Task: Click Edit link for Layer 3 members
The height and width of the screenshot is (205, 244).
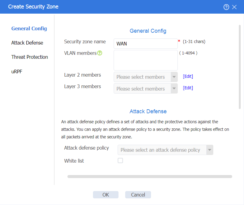Action: (x=188, y=88)
